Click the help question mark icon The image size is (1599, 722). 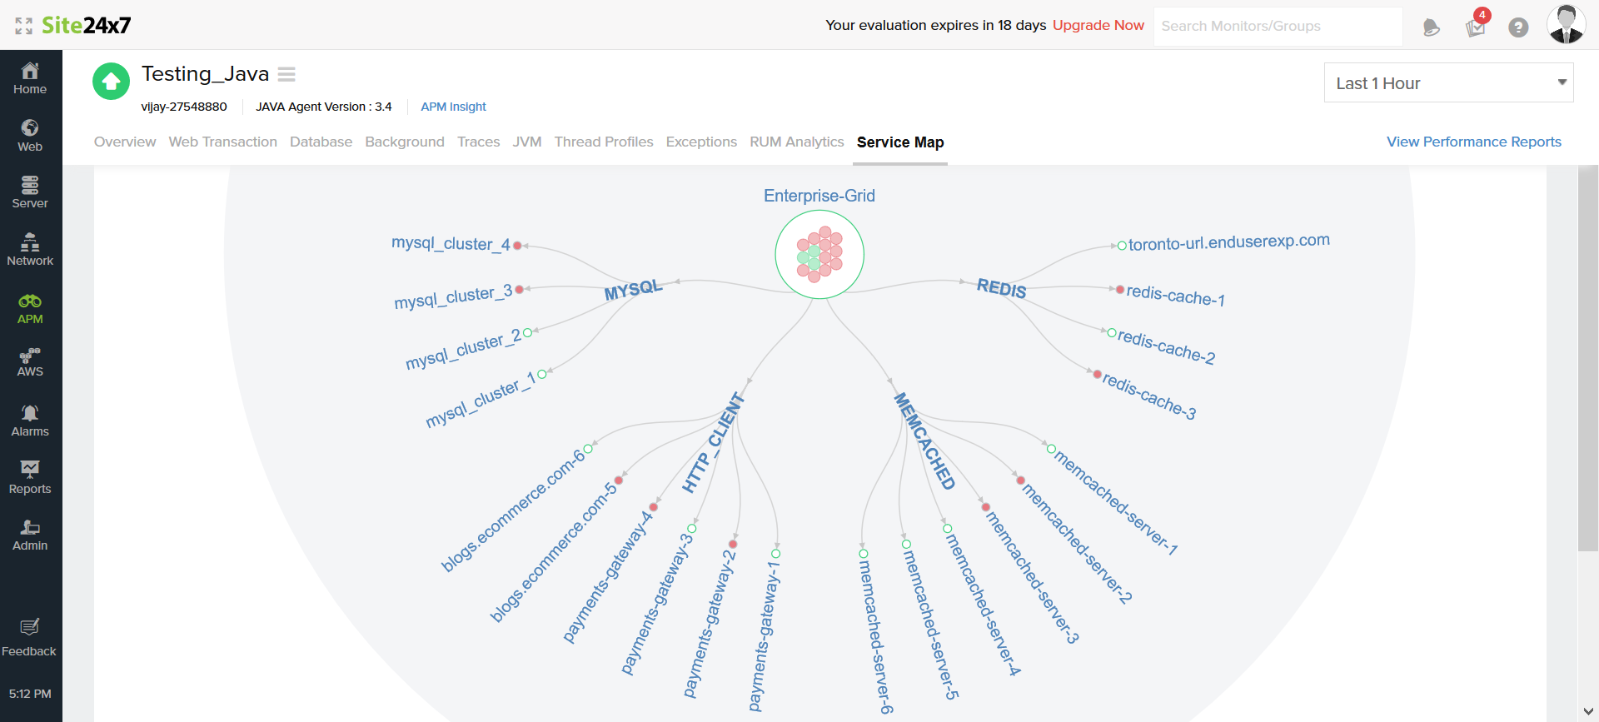tap(1518, 27)
